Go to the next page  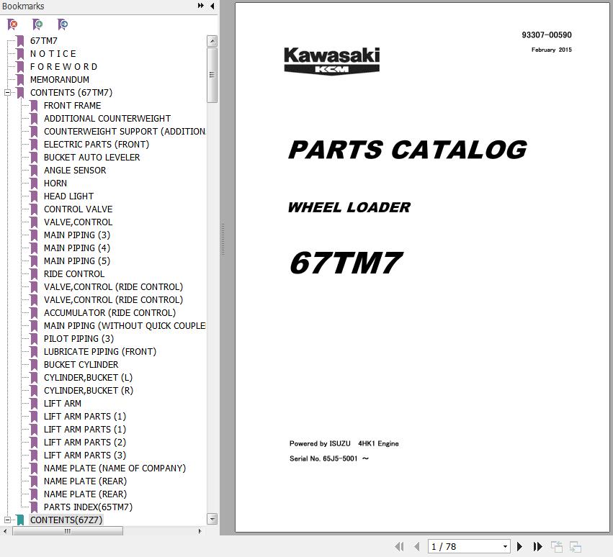click(x=519, y=546)
